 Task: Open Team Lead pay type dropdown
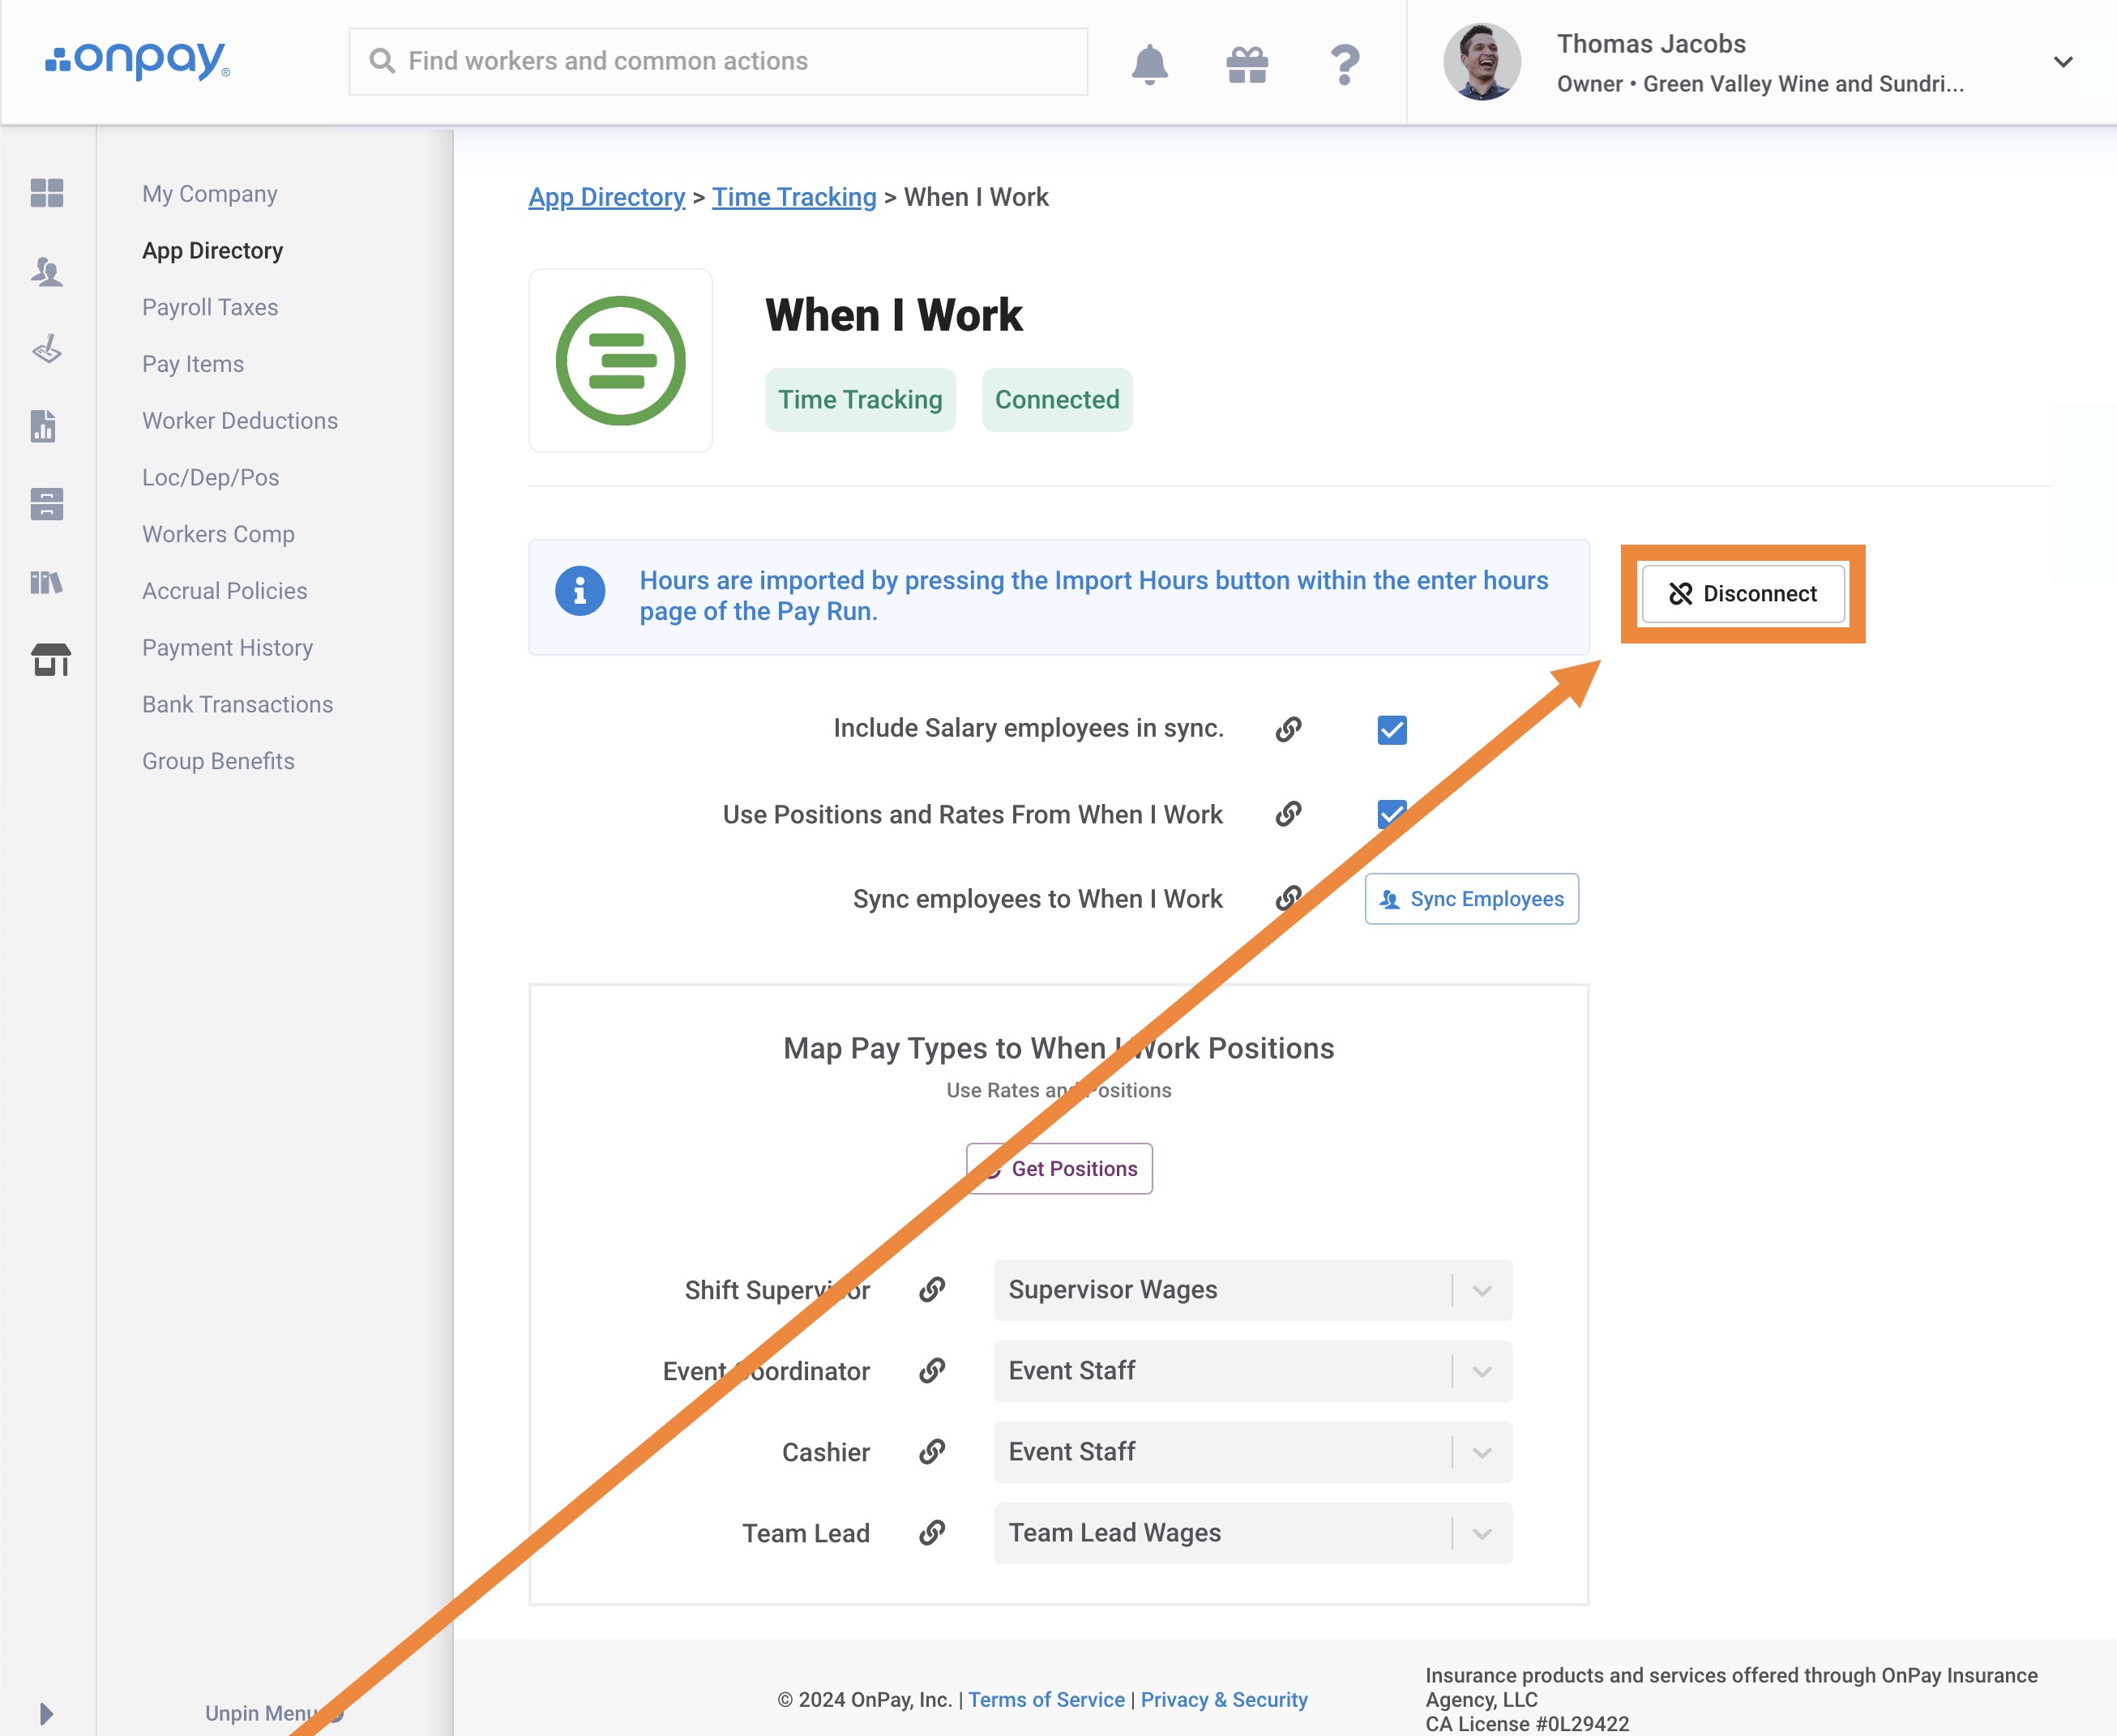(x=1253, y=1533)
